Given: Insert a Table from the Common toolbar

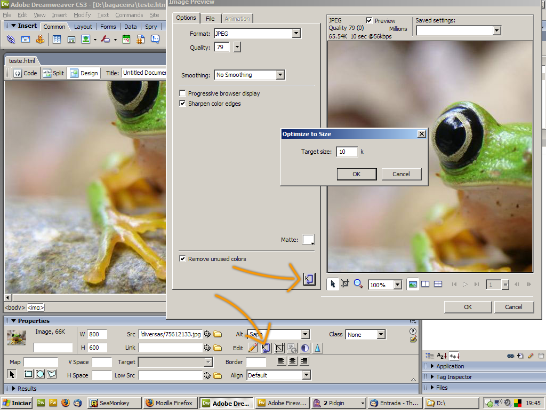Looking at the screenshot, I should pyautogui.click(x=57, y=40).
